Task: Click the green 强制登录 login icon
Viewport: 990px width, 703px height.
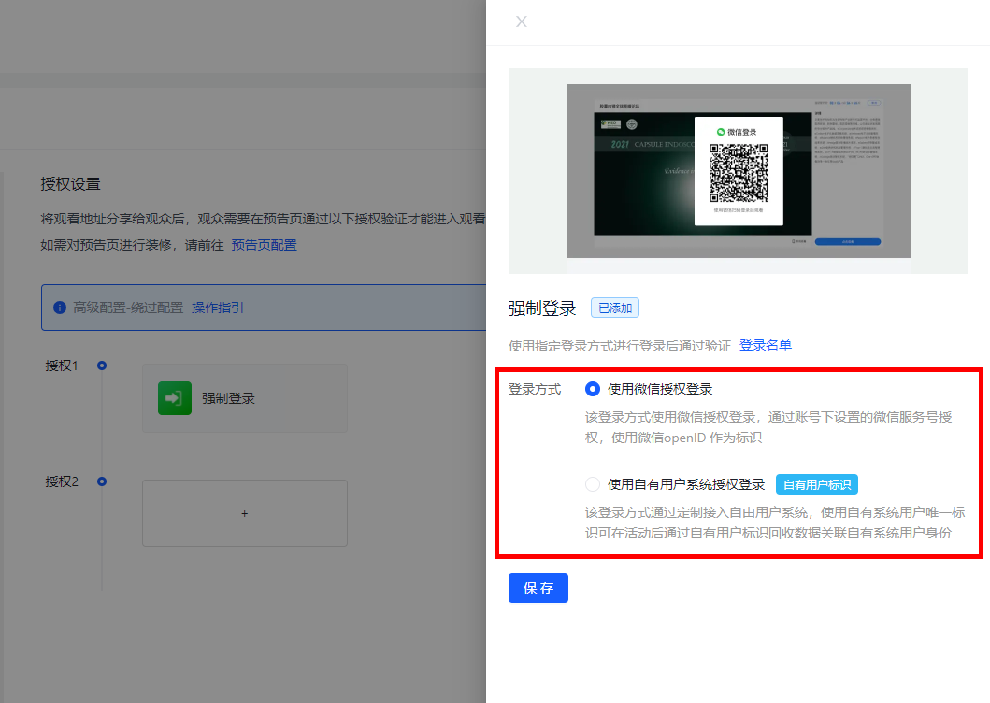Action: click(x=175, y=398)
